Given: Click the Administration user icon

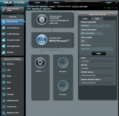Looking at the screenshot, I should coord(4,100).
